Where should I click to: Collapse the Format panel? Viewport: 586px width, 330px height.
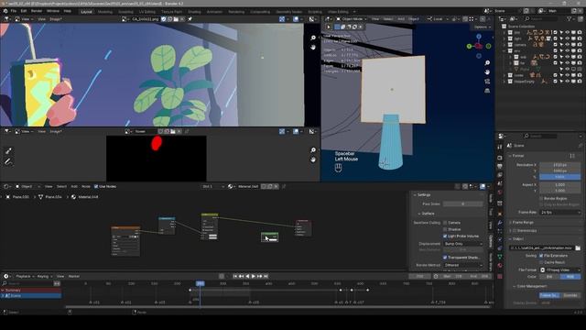[518, 156]
